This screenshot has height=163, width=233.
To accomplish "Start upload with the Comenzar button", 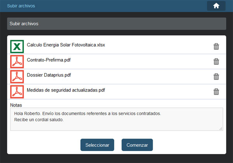I will click(x=137, y=145).
